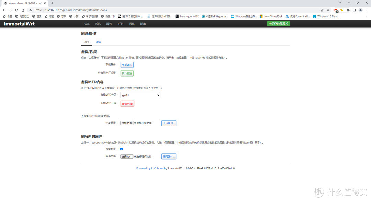Open the 帮您淘优惠 bookmark
Viewport: 371px width, 201px height.
pos(90,16)
